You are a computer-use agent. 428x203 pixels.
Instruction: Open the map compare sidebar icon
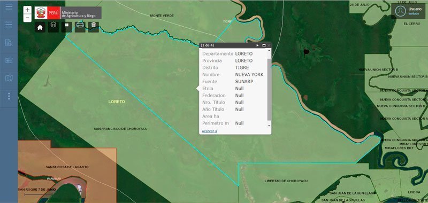(9, 60)
